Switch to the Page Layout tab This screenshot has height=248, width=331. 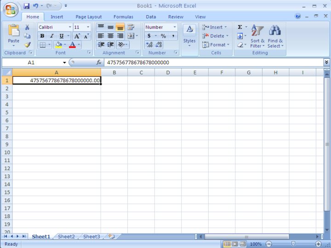click(89, 17)
